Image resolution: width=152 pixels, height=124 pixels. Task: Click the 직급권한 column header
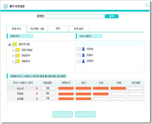click(x=47, y=83)
